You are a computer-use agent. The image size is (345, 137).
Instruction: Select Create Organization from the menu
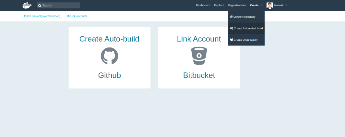click(246, 40)
